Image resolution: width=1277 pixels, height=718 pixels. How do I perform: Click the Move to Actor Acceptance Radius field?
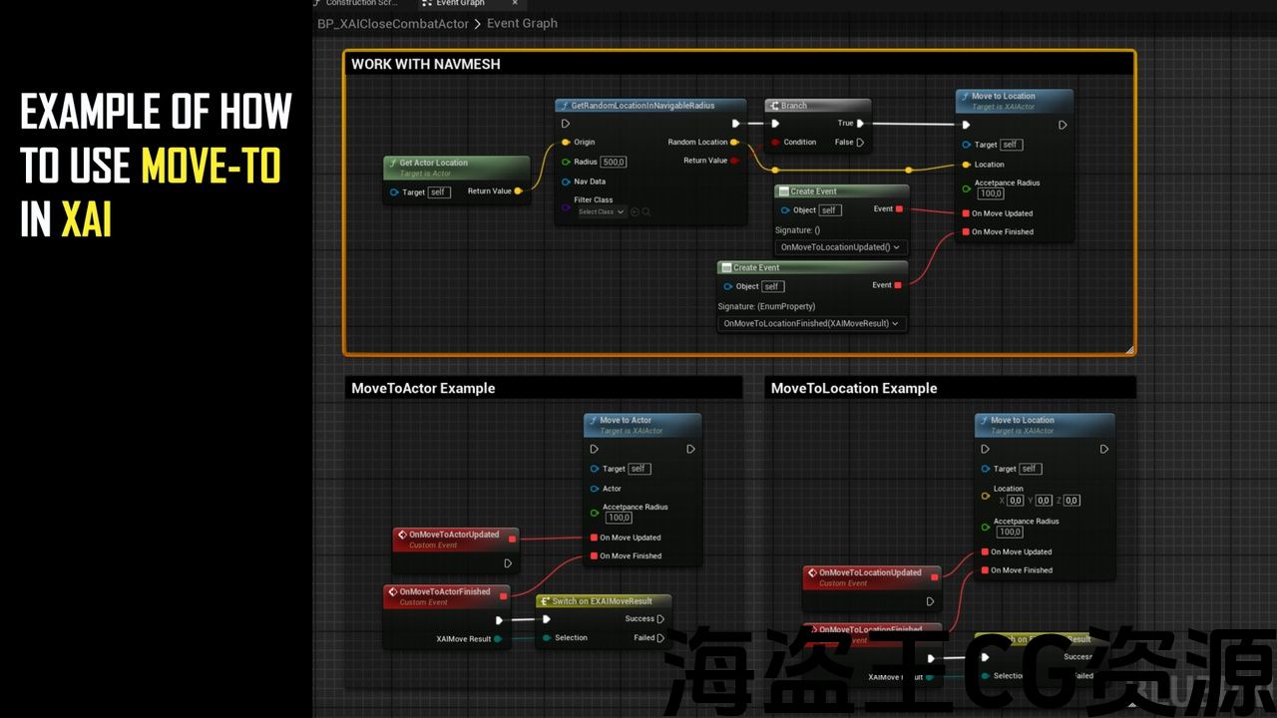tap(619, 518)
